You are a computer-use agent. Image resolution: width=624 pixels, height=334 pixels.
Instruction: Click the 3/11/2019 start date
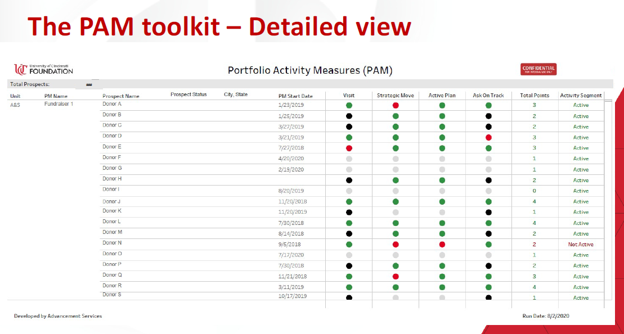tap(290, 287)
